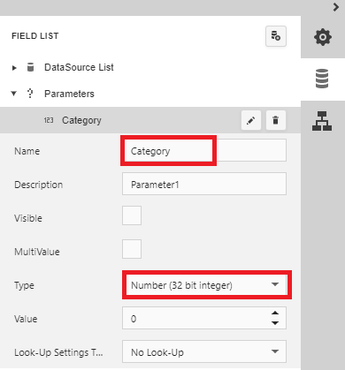The width and height of the screenshot is (345, 370).
Task: Expand the DataSource List node
Action: [x=14, y=68]
